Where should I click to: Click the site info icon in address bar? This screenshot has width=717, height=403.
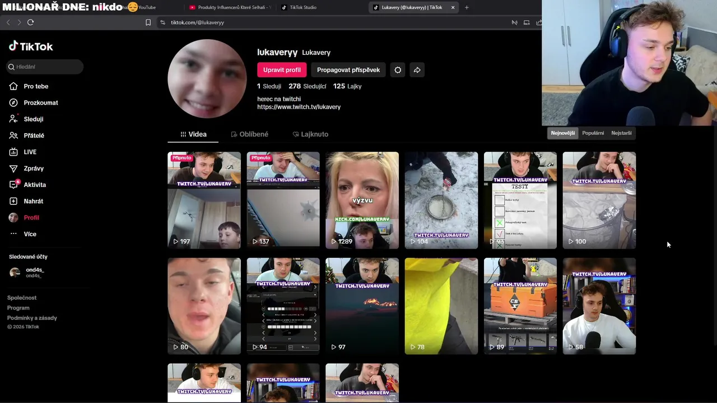coord(162,22)
